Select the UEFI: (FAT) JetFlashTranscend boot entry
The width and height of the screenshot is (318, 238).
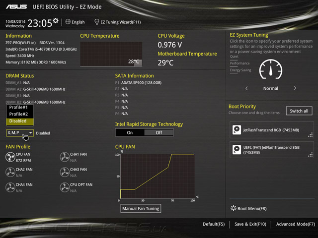pyautogui.click(x=272, y=150)
